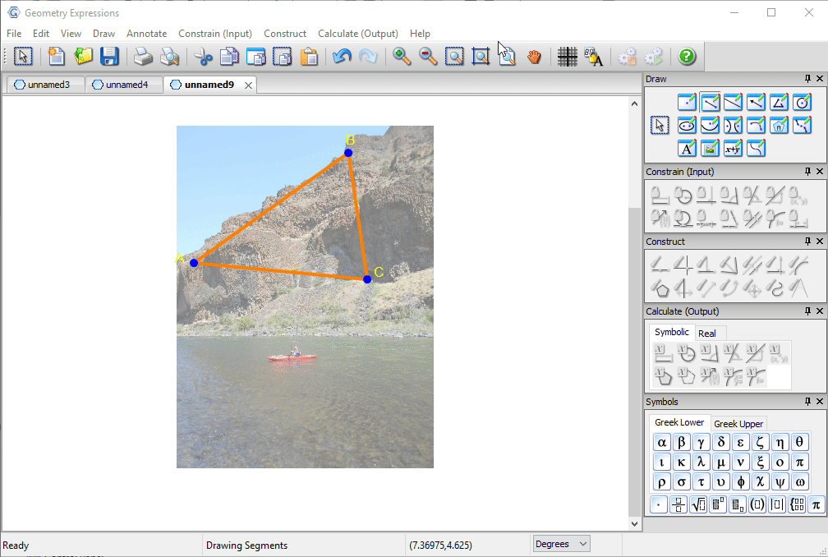Image resolution: width=828 pixels, height=557 pixels.
Task: Select the Regular N-gon drawing tool
Action: (x=779, y=125)
